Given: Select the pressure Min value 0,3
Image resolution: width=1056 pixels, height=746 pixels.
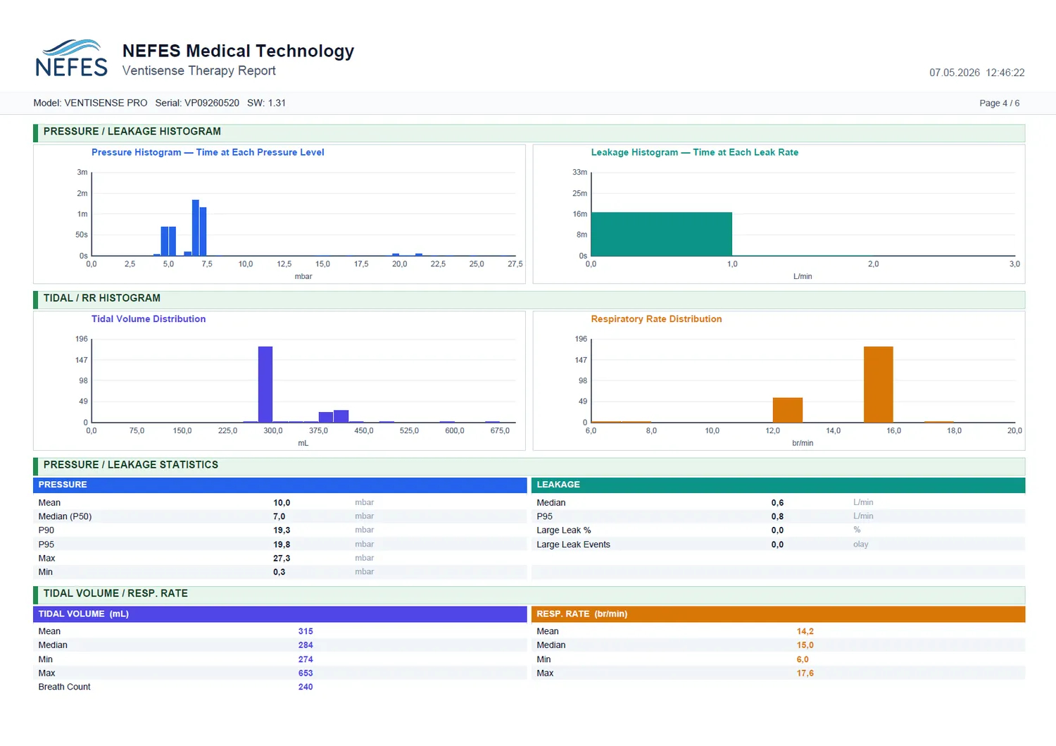Looking at the screenshot, I should [x=279, y=572].
